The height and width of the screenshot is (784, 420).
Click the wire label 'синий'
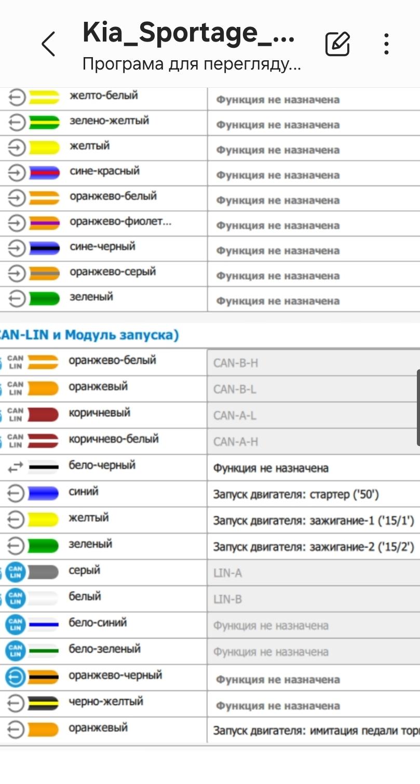(84, 491)
